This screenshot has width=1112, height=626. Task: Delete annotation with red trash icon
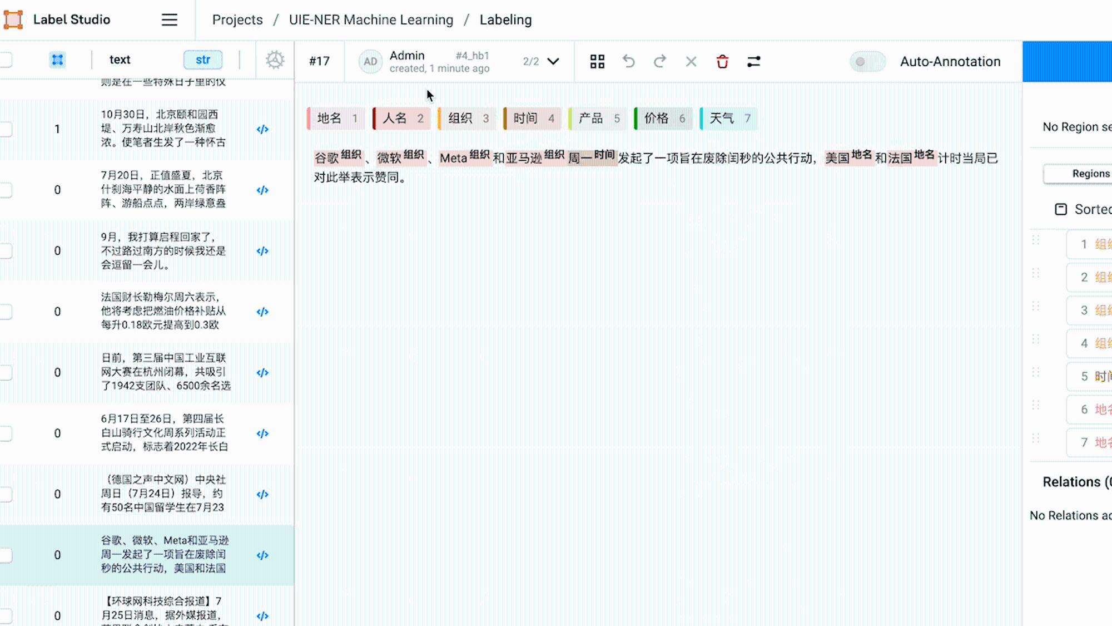pyautogui.click(x=722, y=61)
